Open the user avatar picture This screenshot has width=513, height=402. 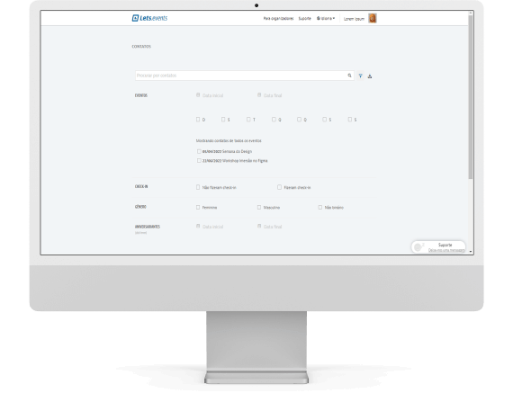click(x=373, y=18)
